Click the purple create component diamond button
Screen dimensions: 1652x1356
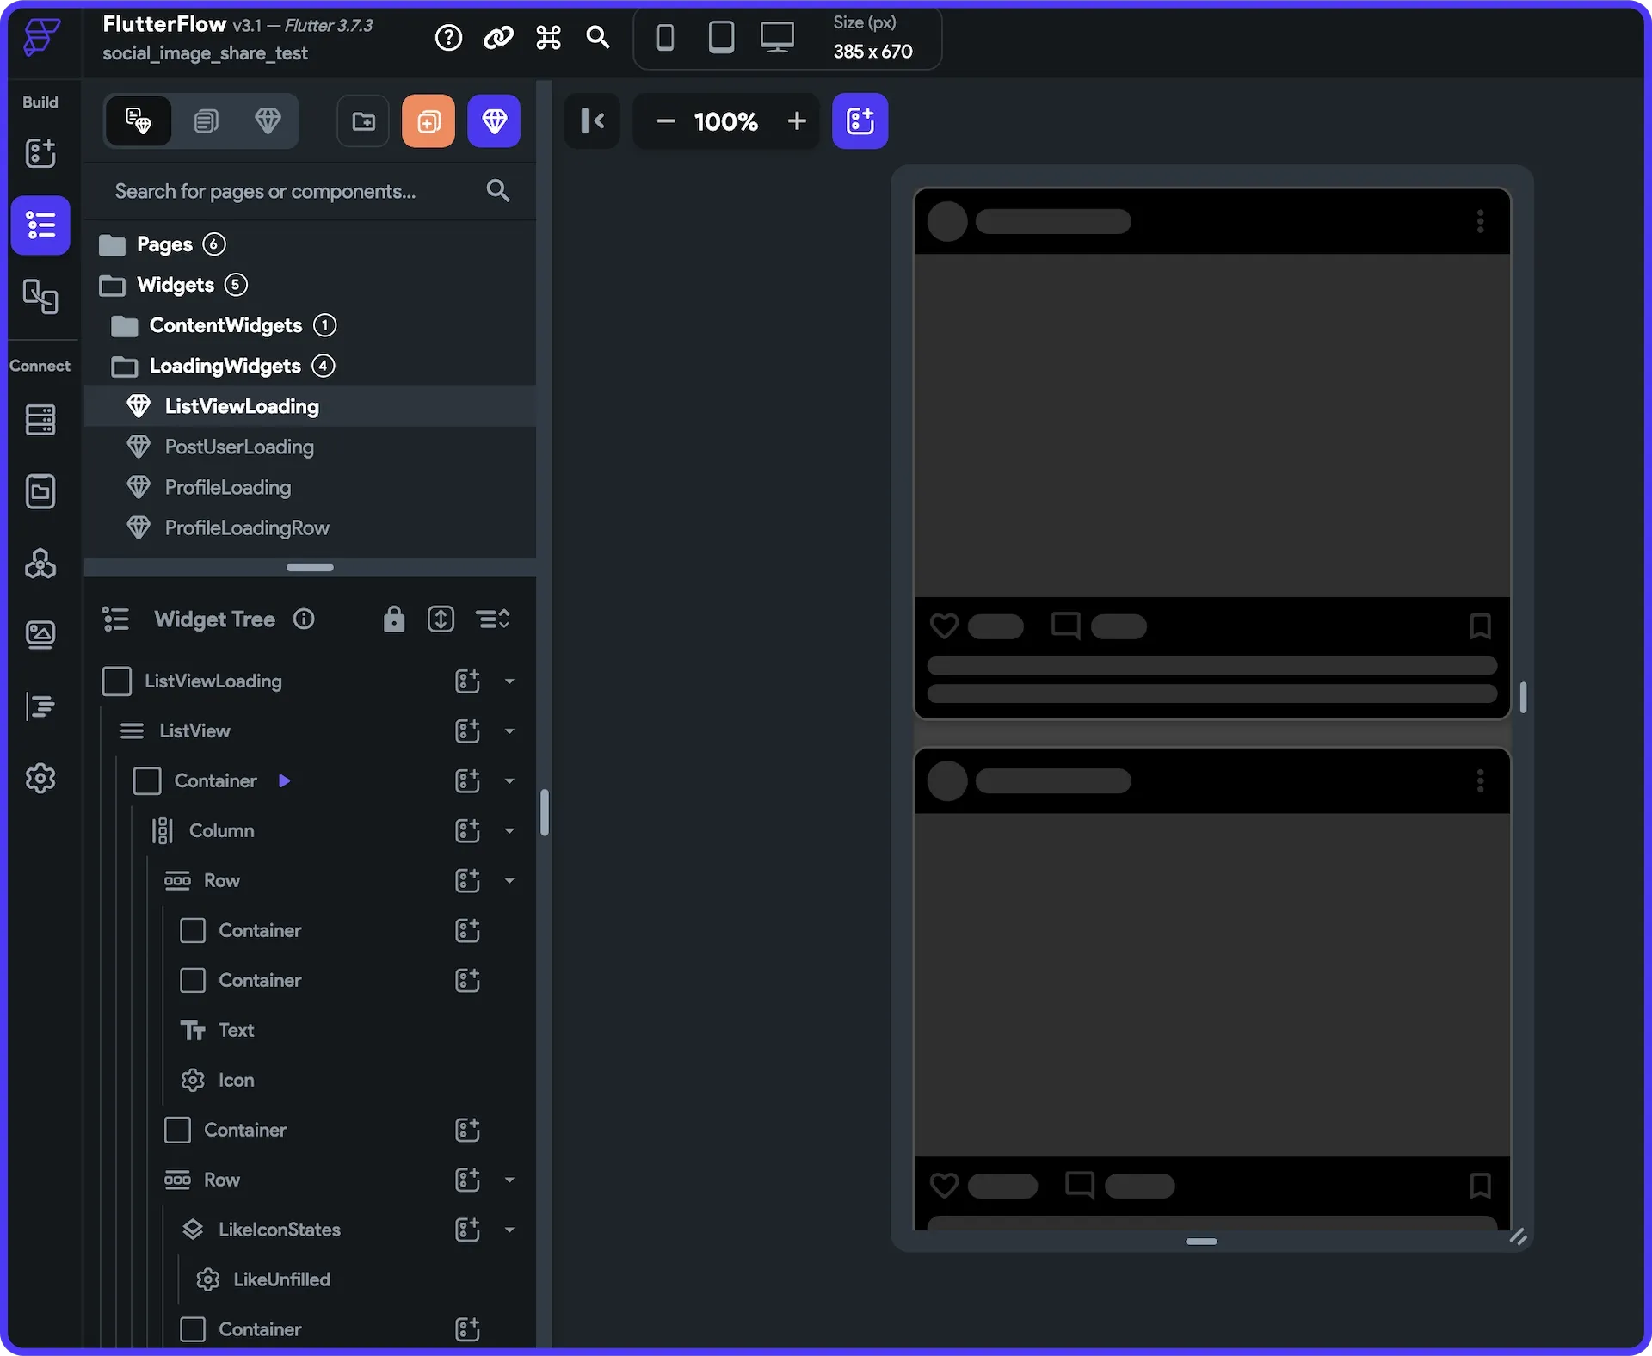[x=494, y=121]
